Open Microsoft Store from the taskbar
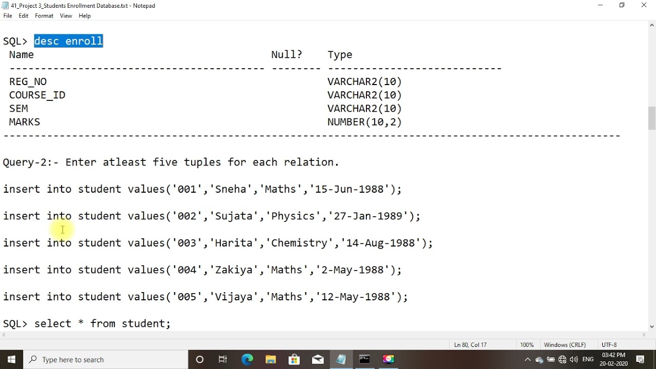This screenshot has width=656, height=369. point(294,359)
